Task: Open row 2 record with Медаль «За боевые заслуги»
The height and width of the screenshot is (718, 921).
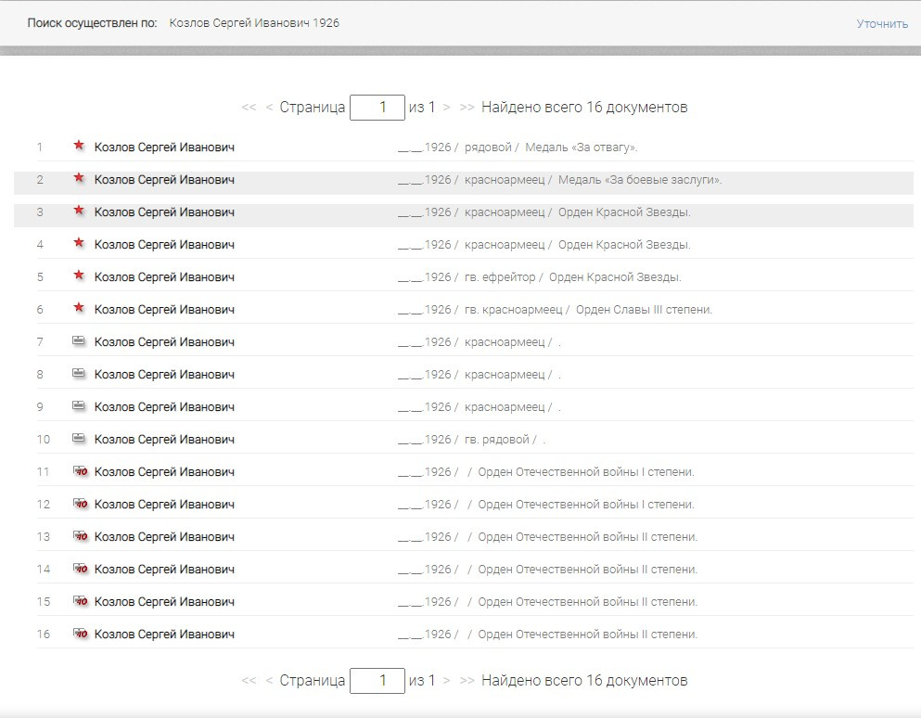Action: (639, 180)
